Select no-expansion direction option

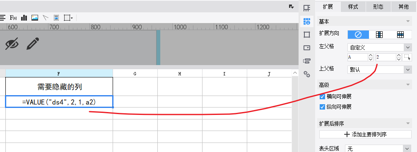[x=358, y=34]
